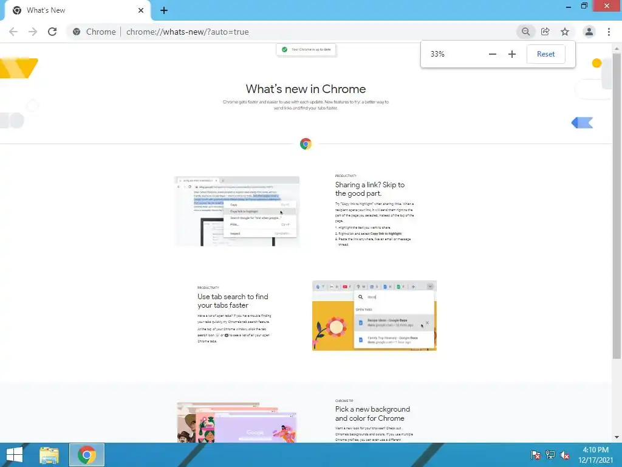
Task: Click the Chrome site info icon in address bar
Action: click(77, 32)
